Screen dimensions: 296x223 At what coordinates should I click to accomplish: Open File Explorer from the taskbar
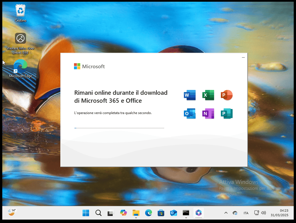tap(136, 213)
